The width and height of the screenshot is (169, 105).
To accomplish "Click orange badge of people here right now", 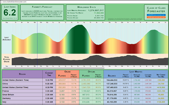I will pyautogui.click(x=156, y=17).
